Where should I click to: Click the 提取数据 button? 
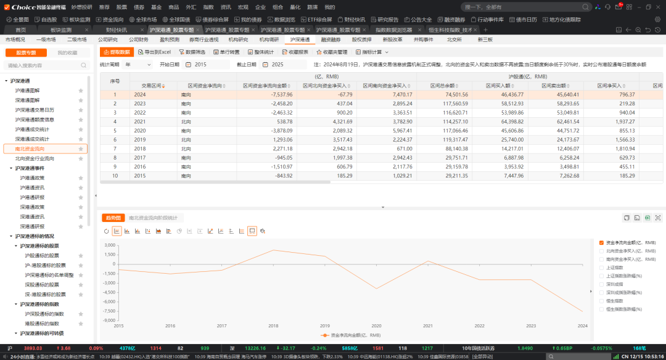click(x=117, y=52)
